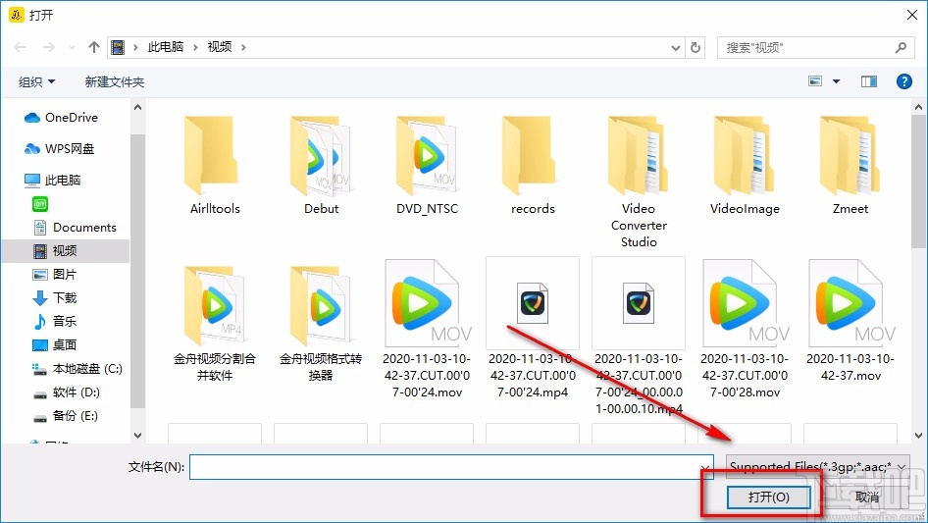The width and height of the screenshot is (928, 523).
Task: Open the 金舟视频分割合并软件 folder
Action: [214, 323]
